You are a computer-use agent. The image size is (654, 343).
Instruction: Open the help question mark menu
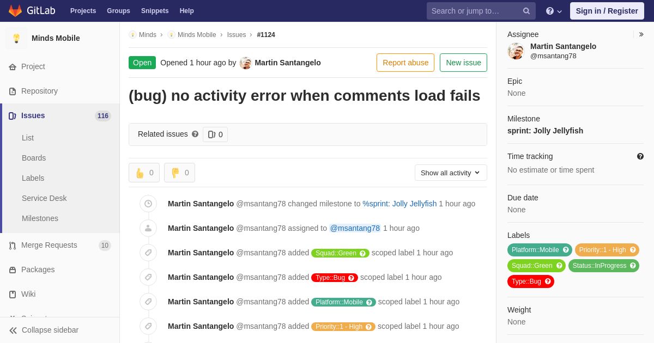[x=554, y=11]
